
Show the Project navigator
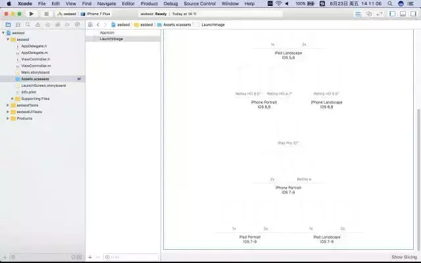click(x=8, y=25)
